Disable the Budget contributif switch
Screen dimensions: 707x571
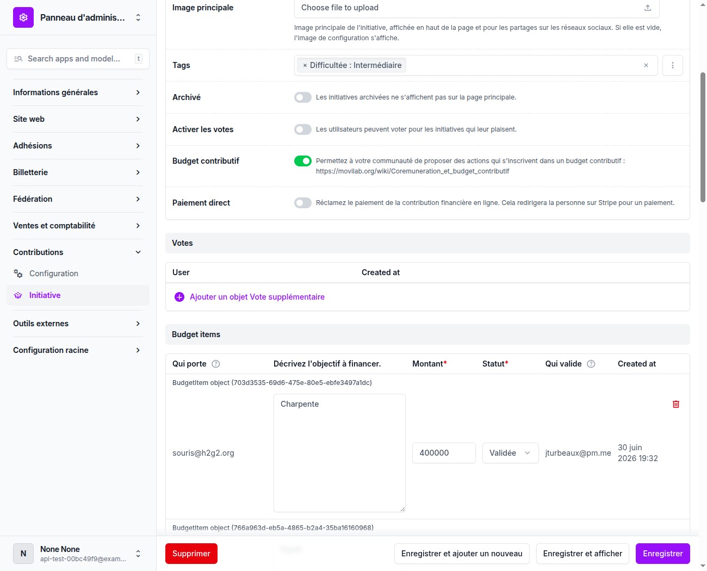303,161
